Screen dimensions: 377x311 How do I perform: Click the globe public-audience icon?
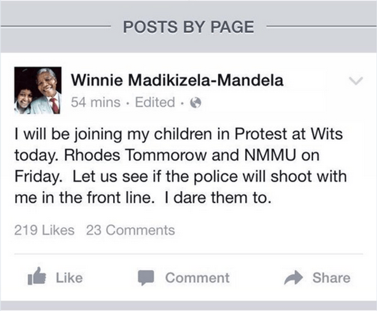click(195, 103)
